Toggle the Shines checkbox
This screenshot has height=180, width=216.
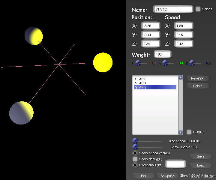(198, 9)
